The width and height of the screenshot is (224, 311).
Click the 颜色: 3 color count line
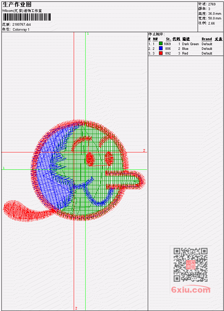tap(204, 9)
